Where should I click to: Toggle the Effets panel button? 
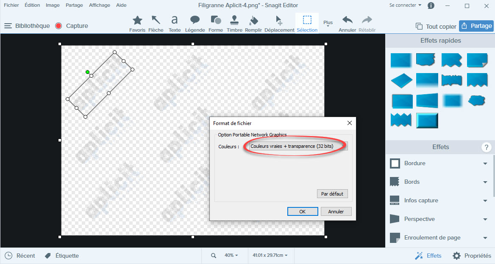(x=428, y=256)
